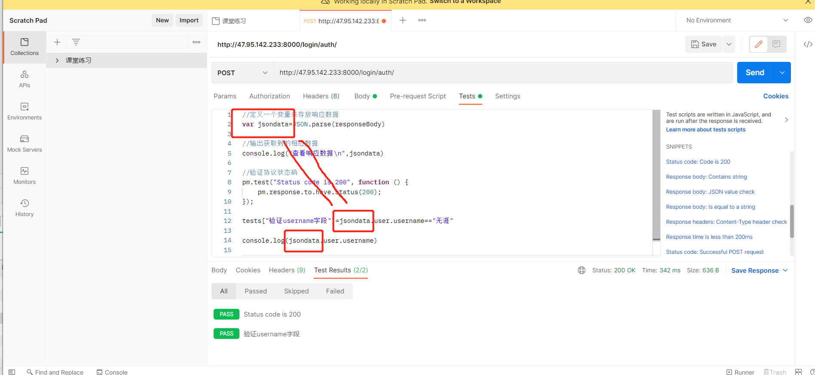Open the response Cookies tab
Viewport: 815px width, 375px height.
pyautogui.click(x=248, y=270)
